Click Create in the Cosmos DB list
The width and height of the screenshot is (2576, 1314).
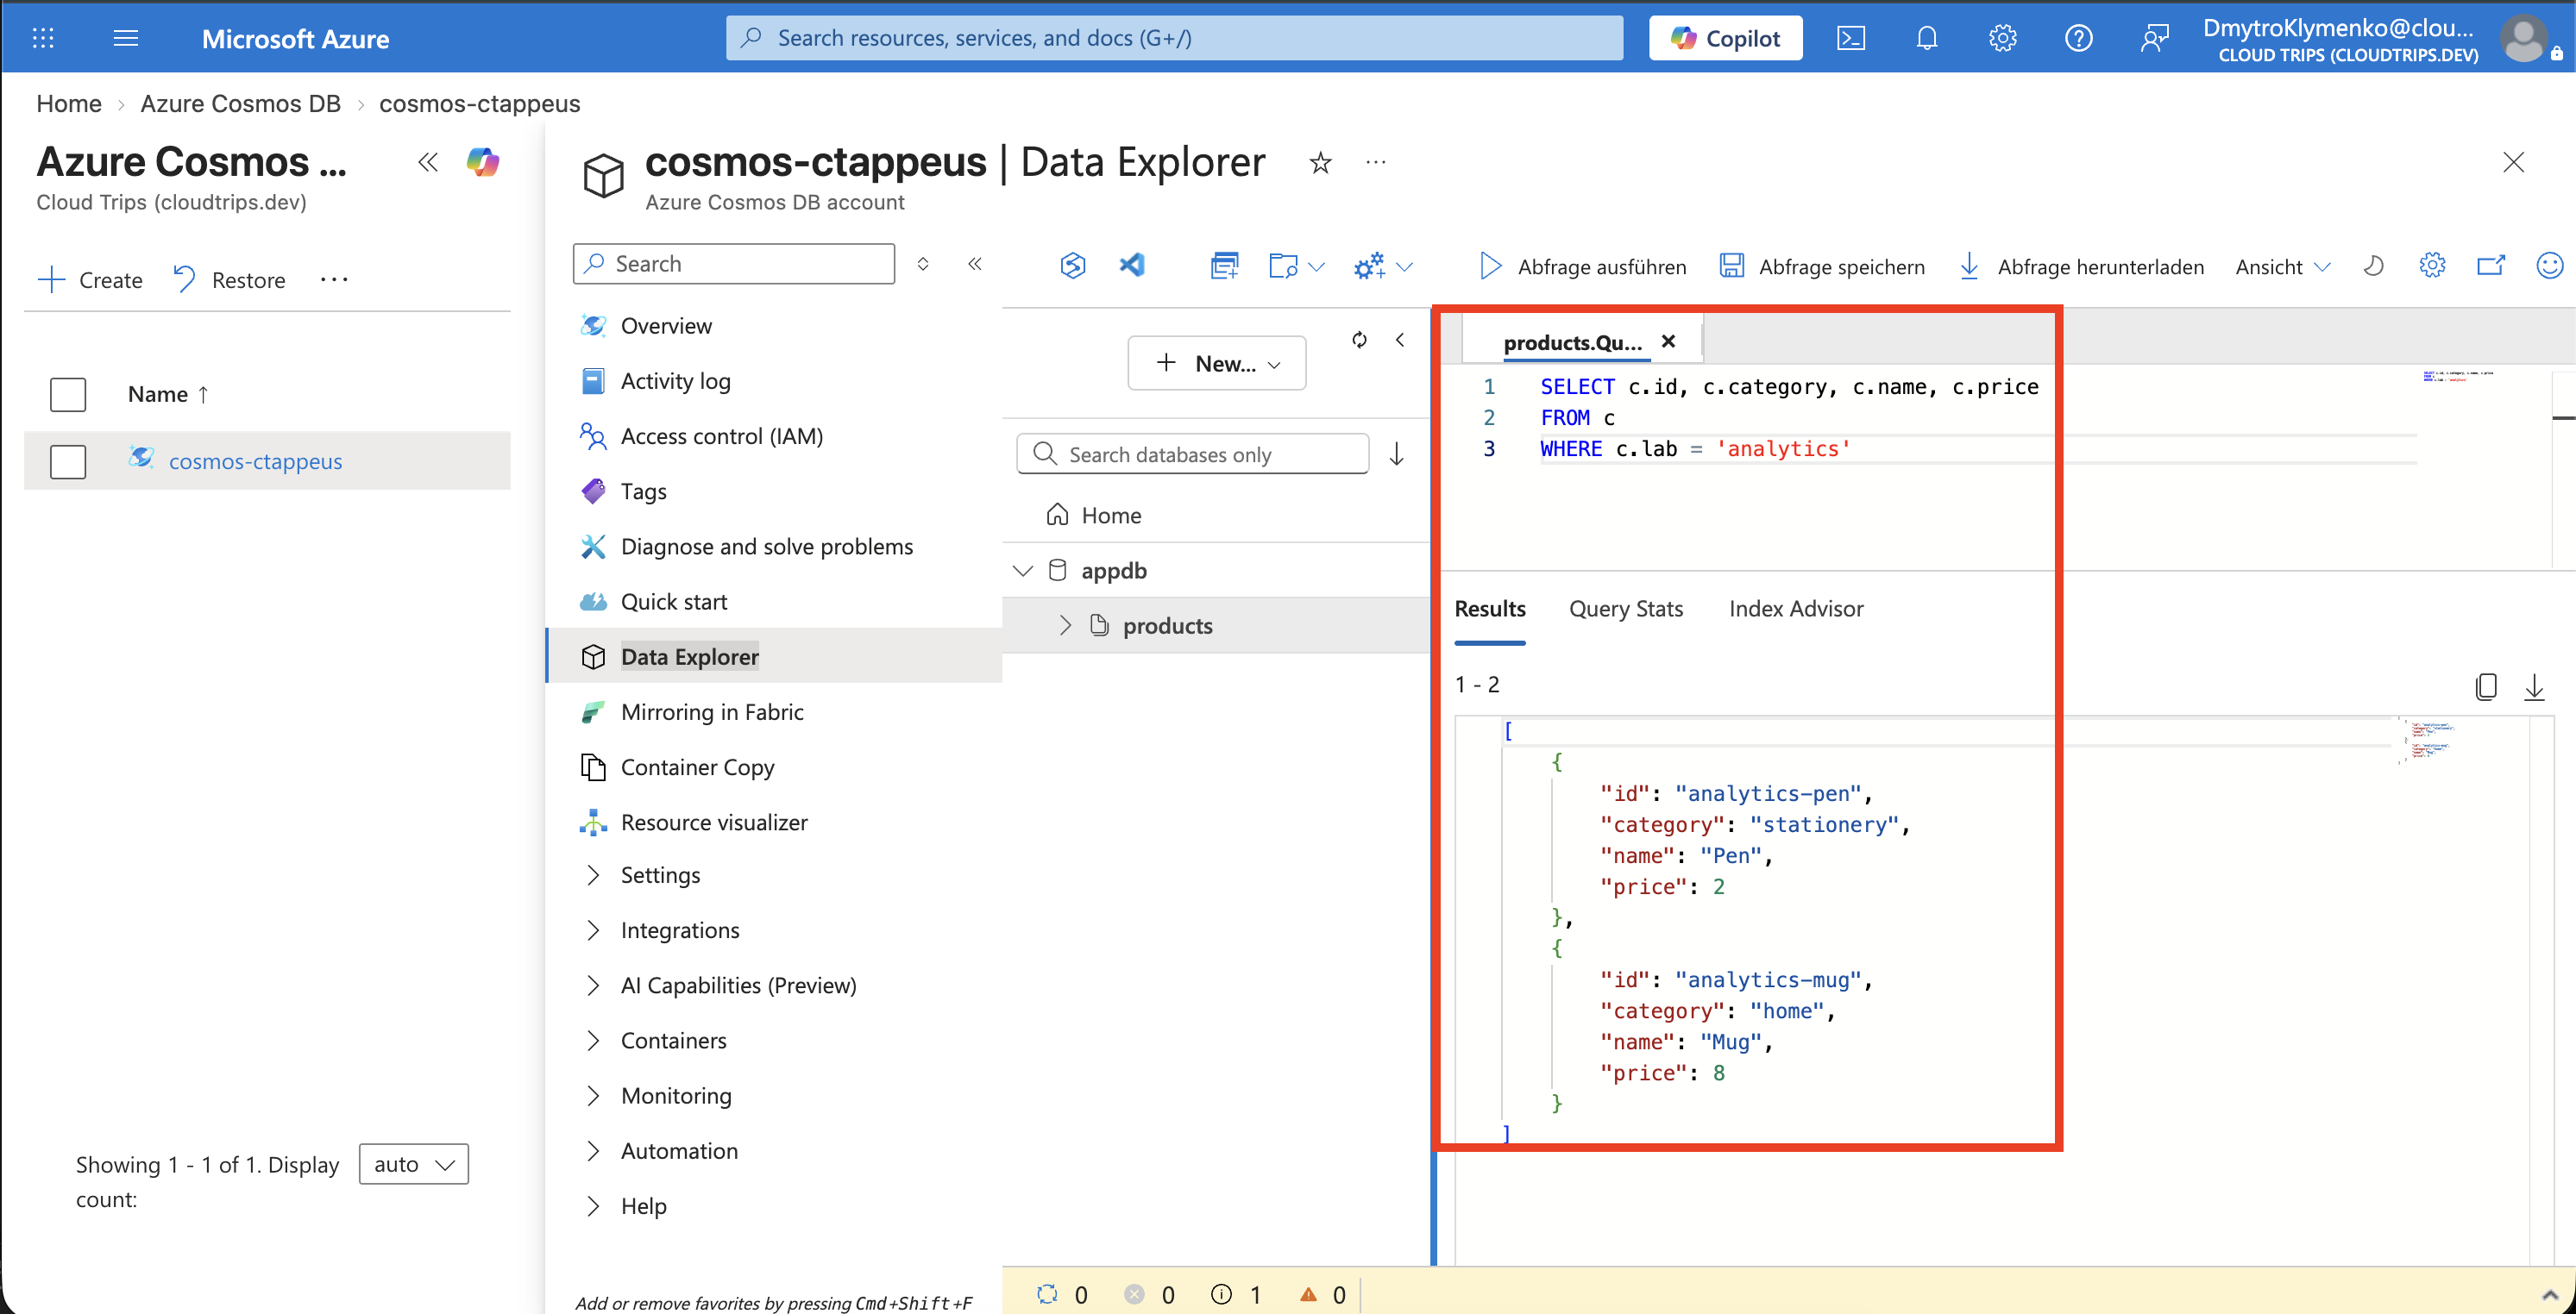[90, 280]
